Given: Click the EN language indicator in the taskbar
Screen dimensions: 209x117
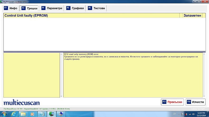Looking at the screenshot, I should pos(175,114).
